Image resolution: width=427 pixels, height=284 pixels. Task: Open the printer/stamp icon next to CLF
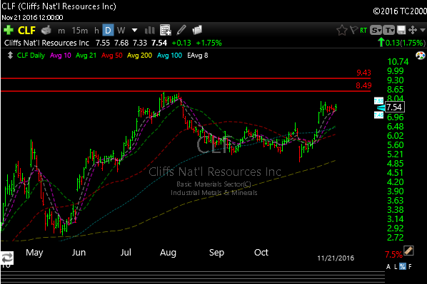tap(46, 30)
